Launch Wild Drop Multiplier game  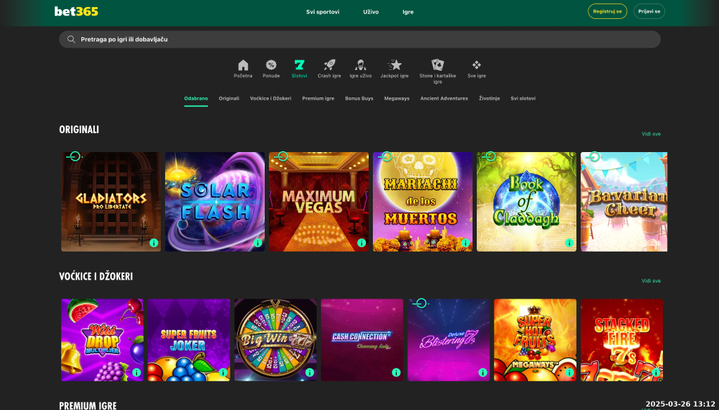coord(103,340)
